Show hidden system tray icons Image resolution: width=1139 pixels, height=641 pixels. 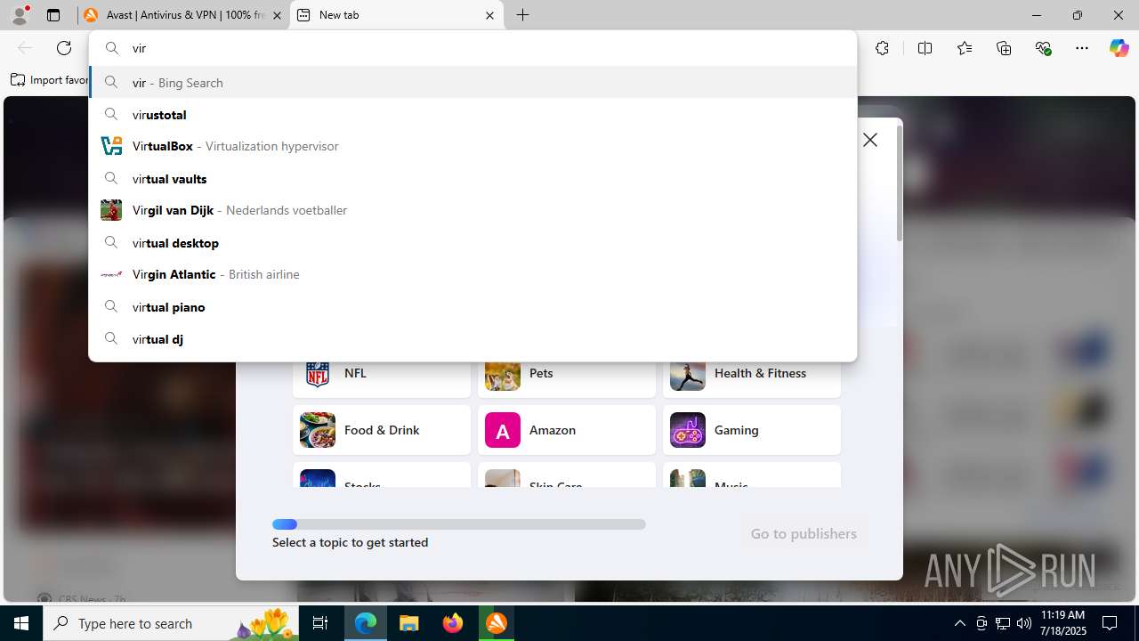click(x=959, y=623)
